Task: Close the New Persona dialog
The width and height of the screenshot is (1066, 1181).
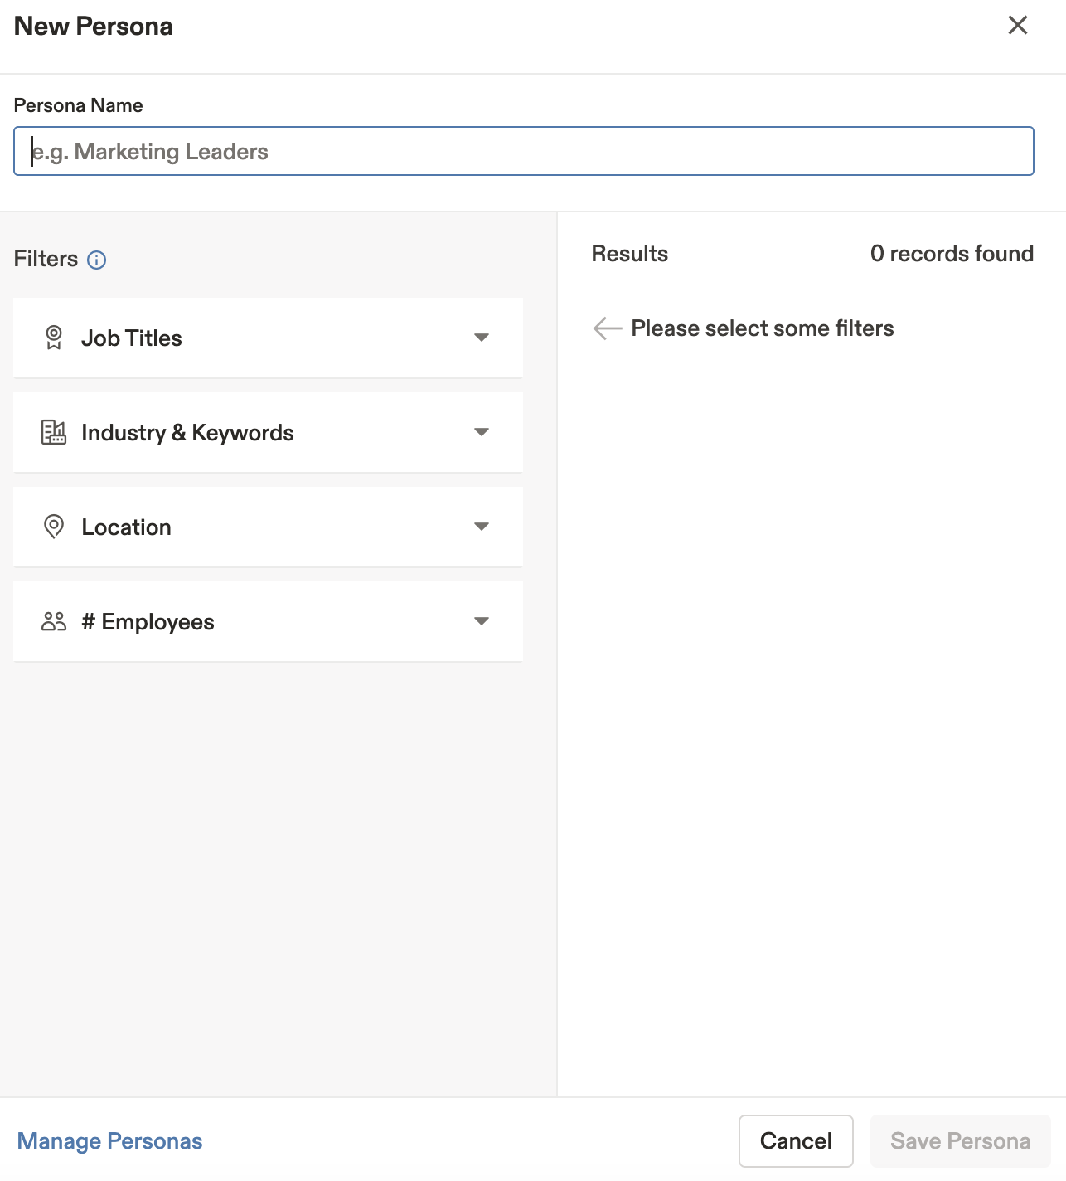Action: [x=1018, y=25]
